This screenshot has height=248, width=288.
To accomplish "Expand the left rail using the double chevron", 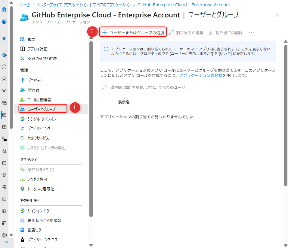I will pyautogui.click(x=7, y=242).
